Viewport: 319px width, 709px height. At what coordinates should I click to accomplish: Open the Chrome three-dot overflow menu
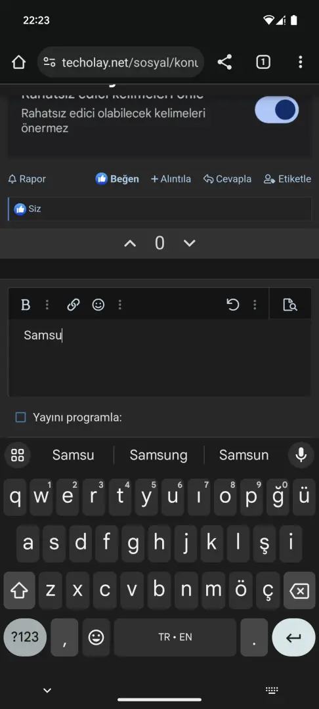click(x=300, y=62)
